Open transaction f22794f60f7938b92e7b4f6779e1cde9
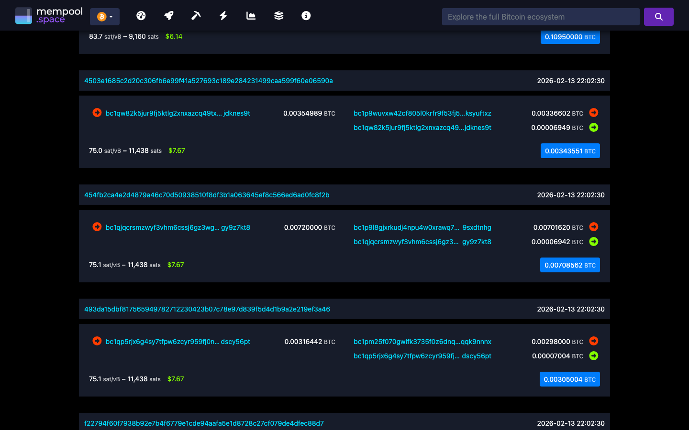The height and width of the screenshot is (430, 689). click(204, 423)
